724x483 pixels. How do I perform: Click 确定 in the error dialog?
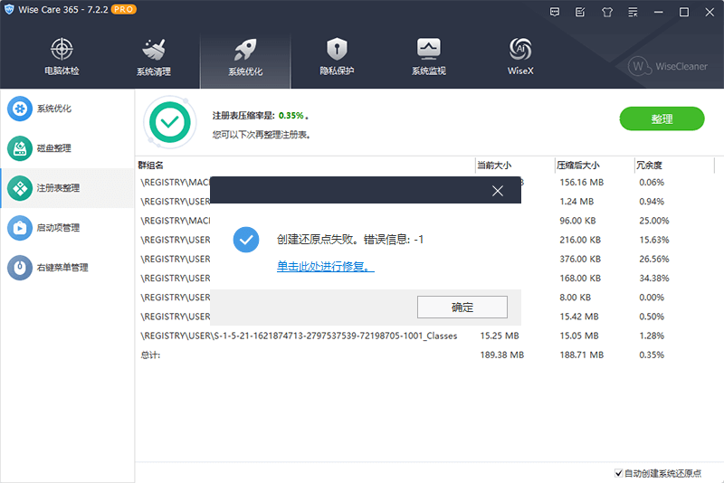[x=462, y=308]
